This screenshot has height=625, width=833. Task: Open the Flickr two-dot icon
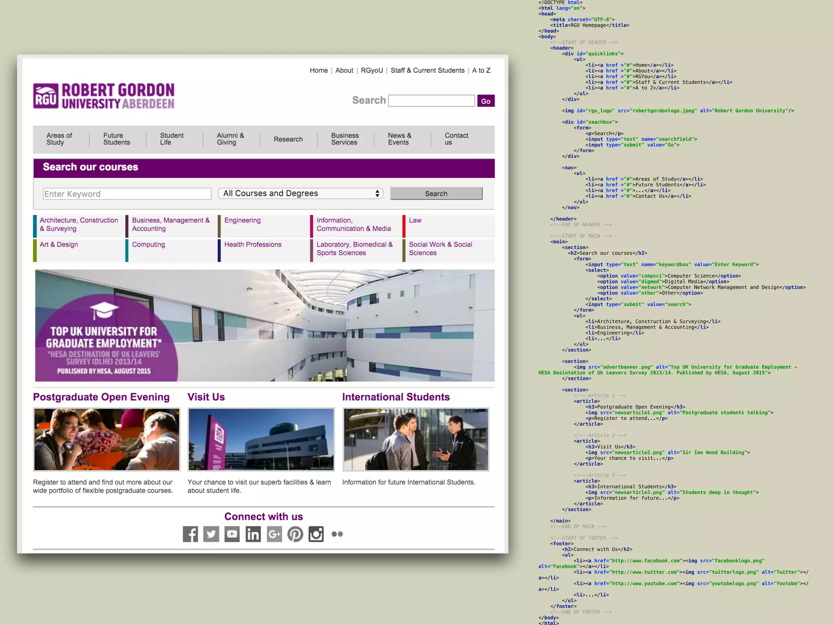tap(337, 534)
